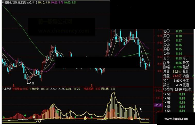Click the 主力资金: -100.00 readout

point(39,89)
